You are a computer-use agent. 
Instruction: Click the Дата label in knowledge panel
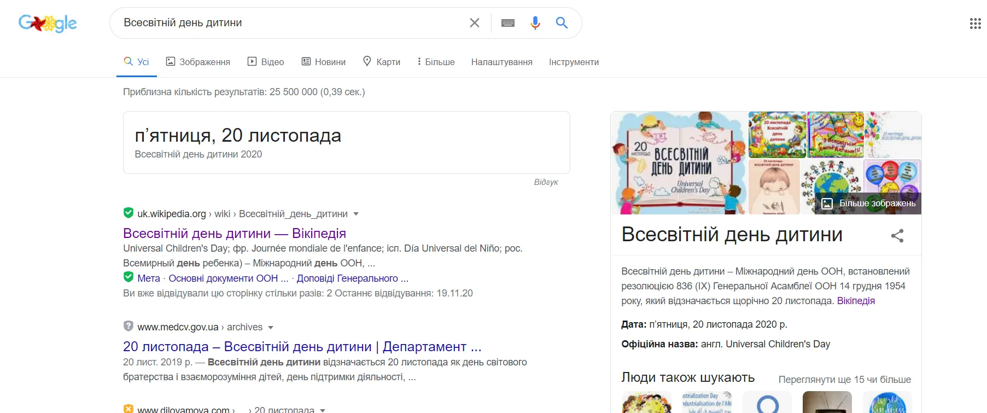pos(634,324)
